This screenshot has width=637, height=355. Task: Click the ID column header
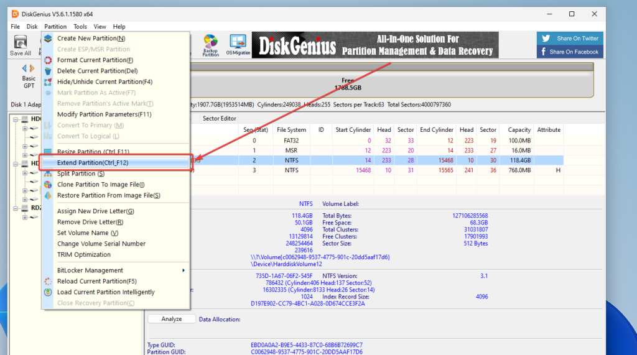(x=321, y=129)
